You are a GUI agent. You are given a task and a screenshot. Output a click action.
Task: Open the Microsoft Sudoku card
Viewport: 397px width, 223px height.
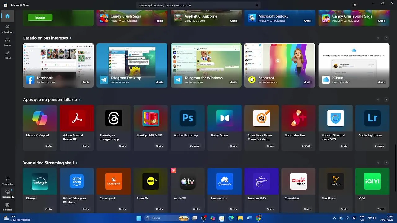[x=280, y=18]
